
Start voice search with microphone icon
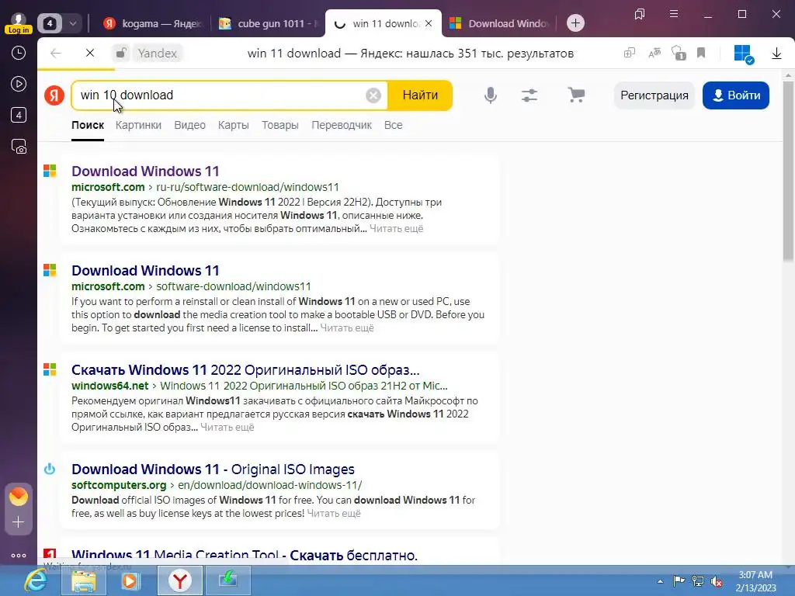point(491,95)
